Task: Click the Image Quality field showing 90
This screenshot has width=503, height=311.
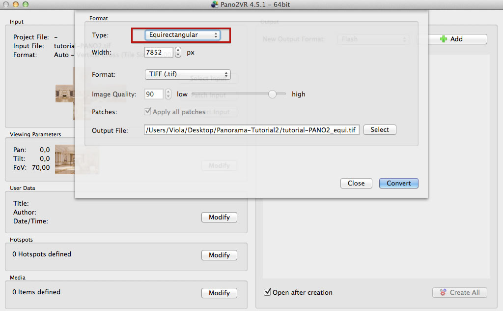Action: 154,94
